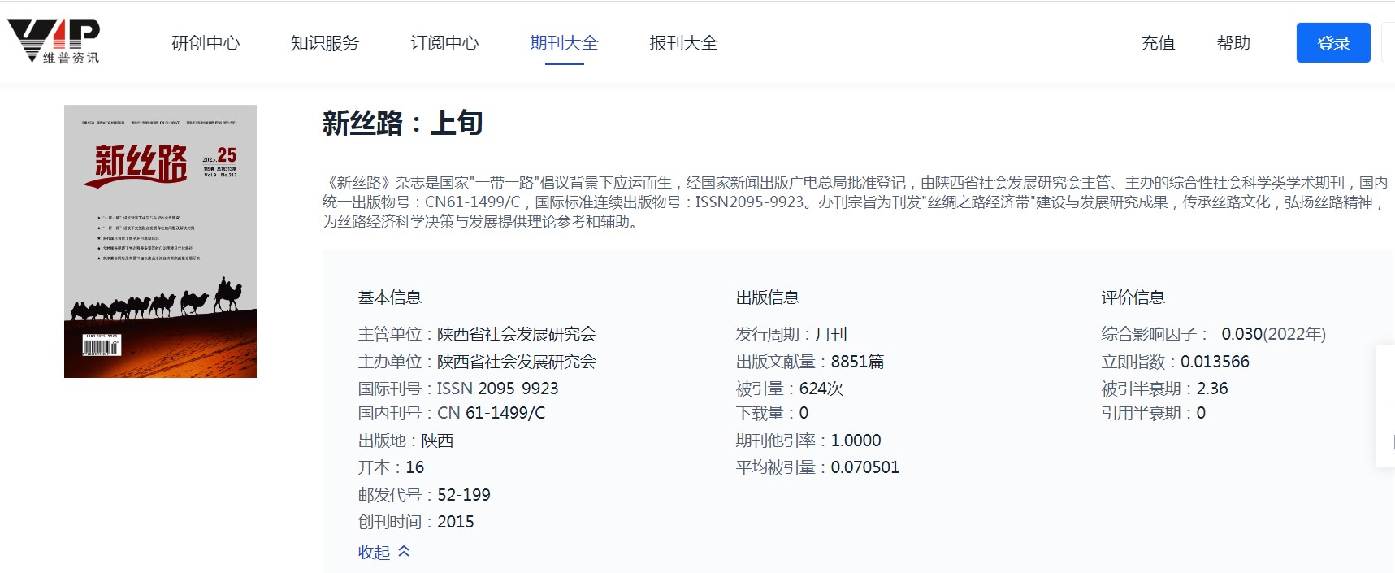Image resolution: width=1395 pixels, height=573 pixels.
Task: Click the 发行周期 月刊 value
Action: pos(831,334)
